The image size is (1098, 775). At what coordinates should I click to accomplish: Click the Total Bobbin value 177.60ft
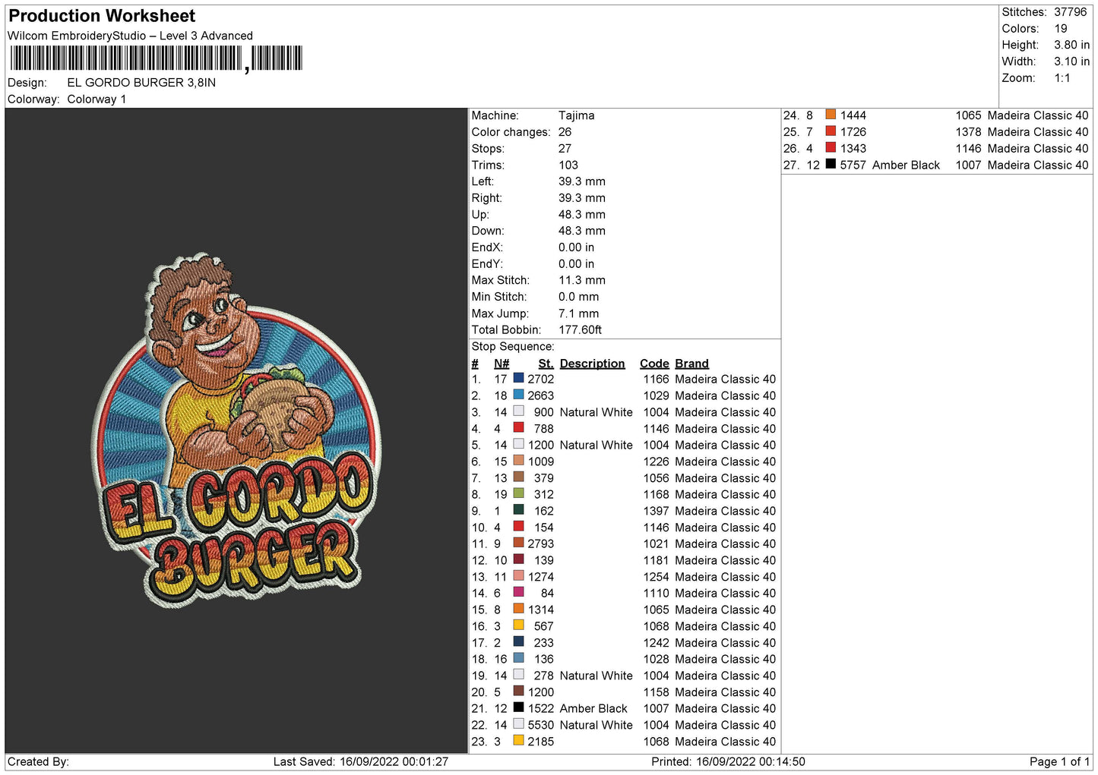(581, 329)
